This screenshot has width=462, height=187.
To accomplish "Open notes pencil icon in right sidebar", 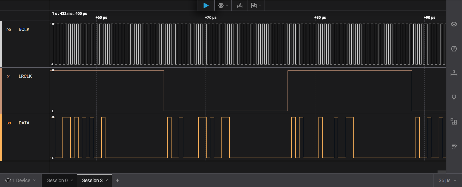I will click(454, 146).
